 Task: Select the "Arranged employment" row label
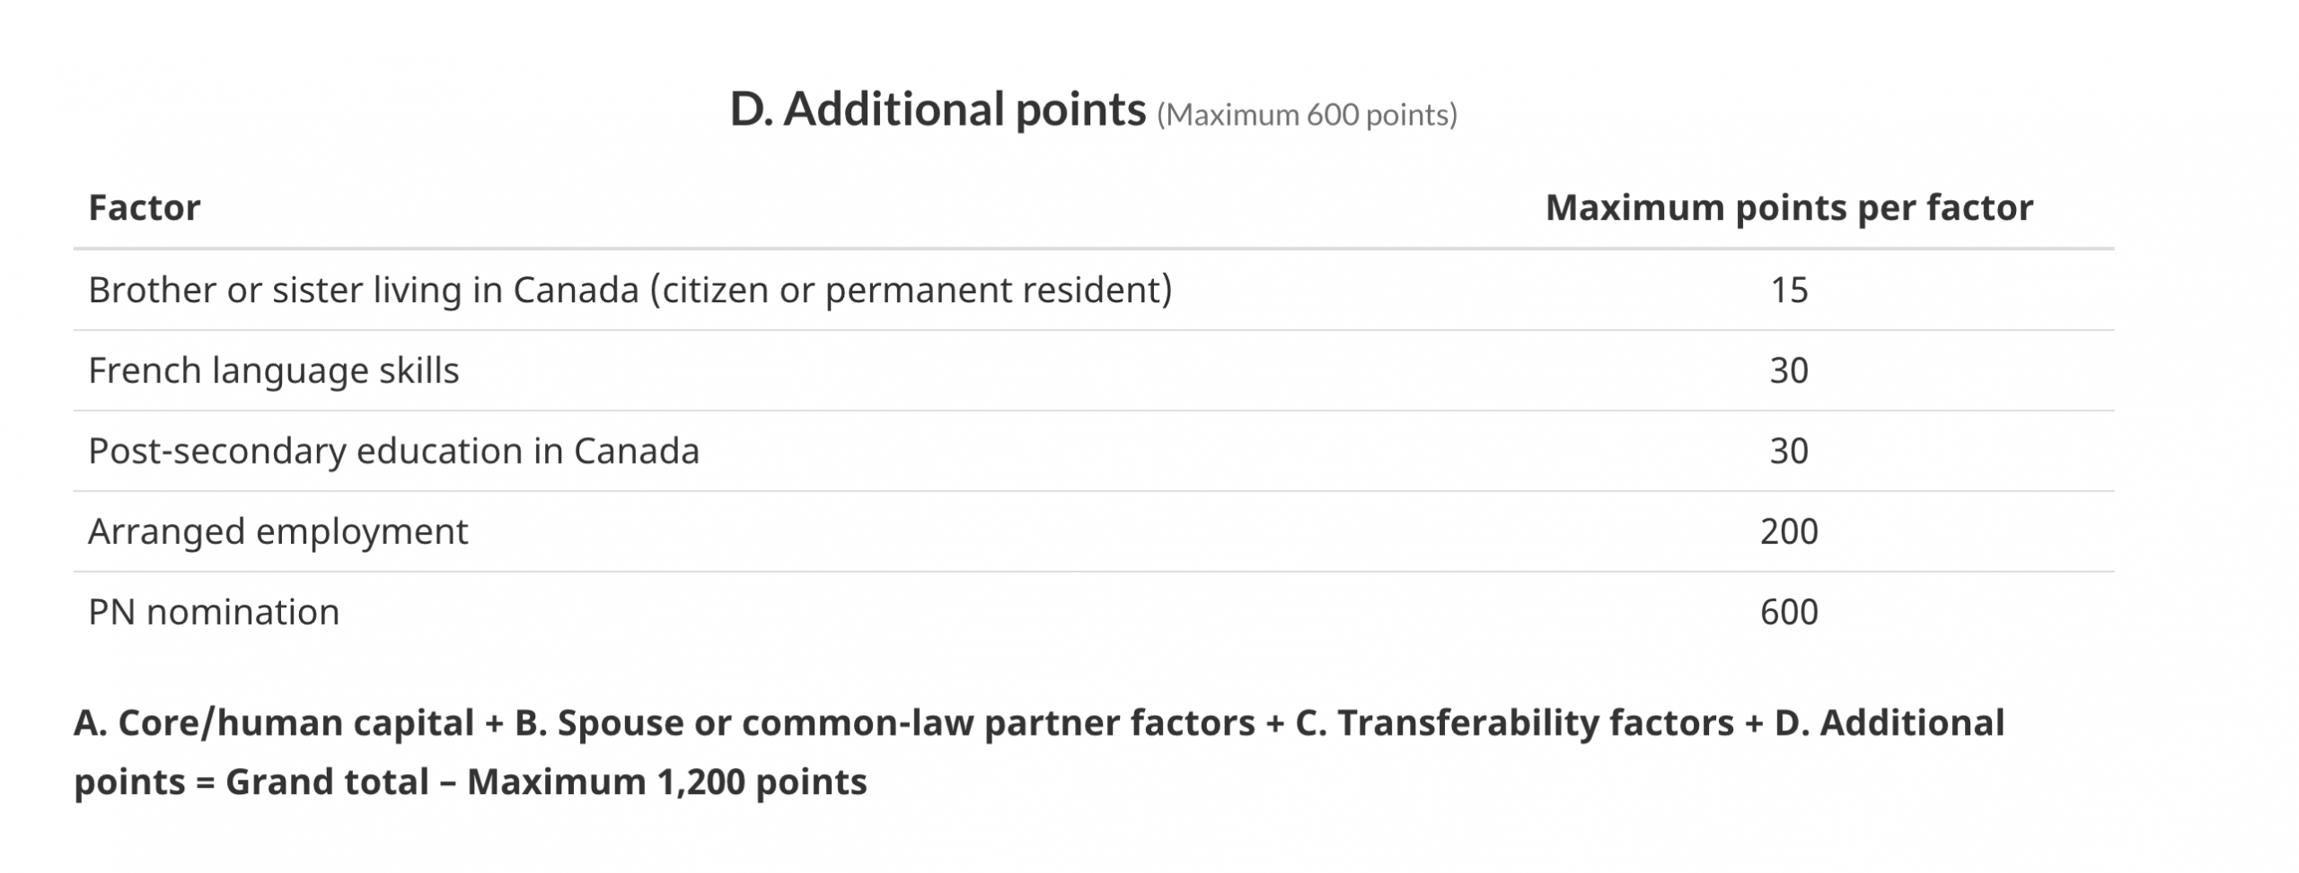pyautogui.click(x=277, y=531)
